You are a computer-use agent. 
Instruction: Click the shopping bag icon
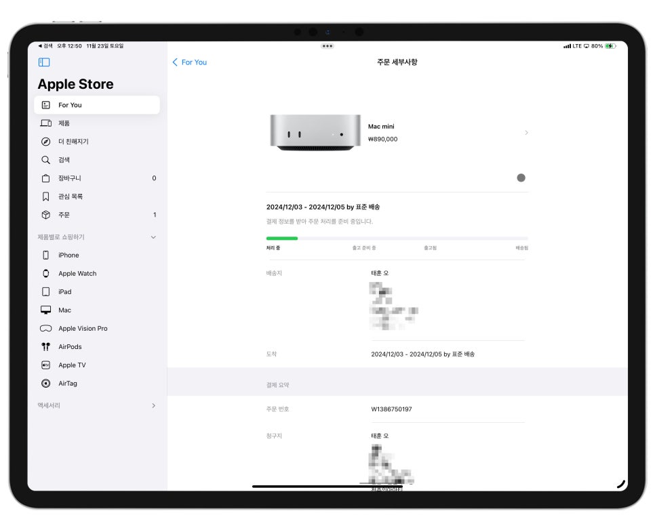[x=46, y=178]
